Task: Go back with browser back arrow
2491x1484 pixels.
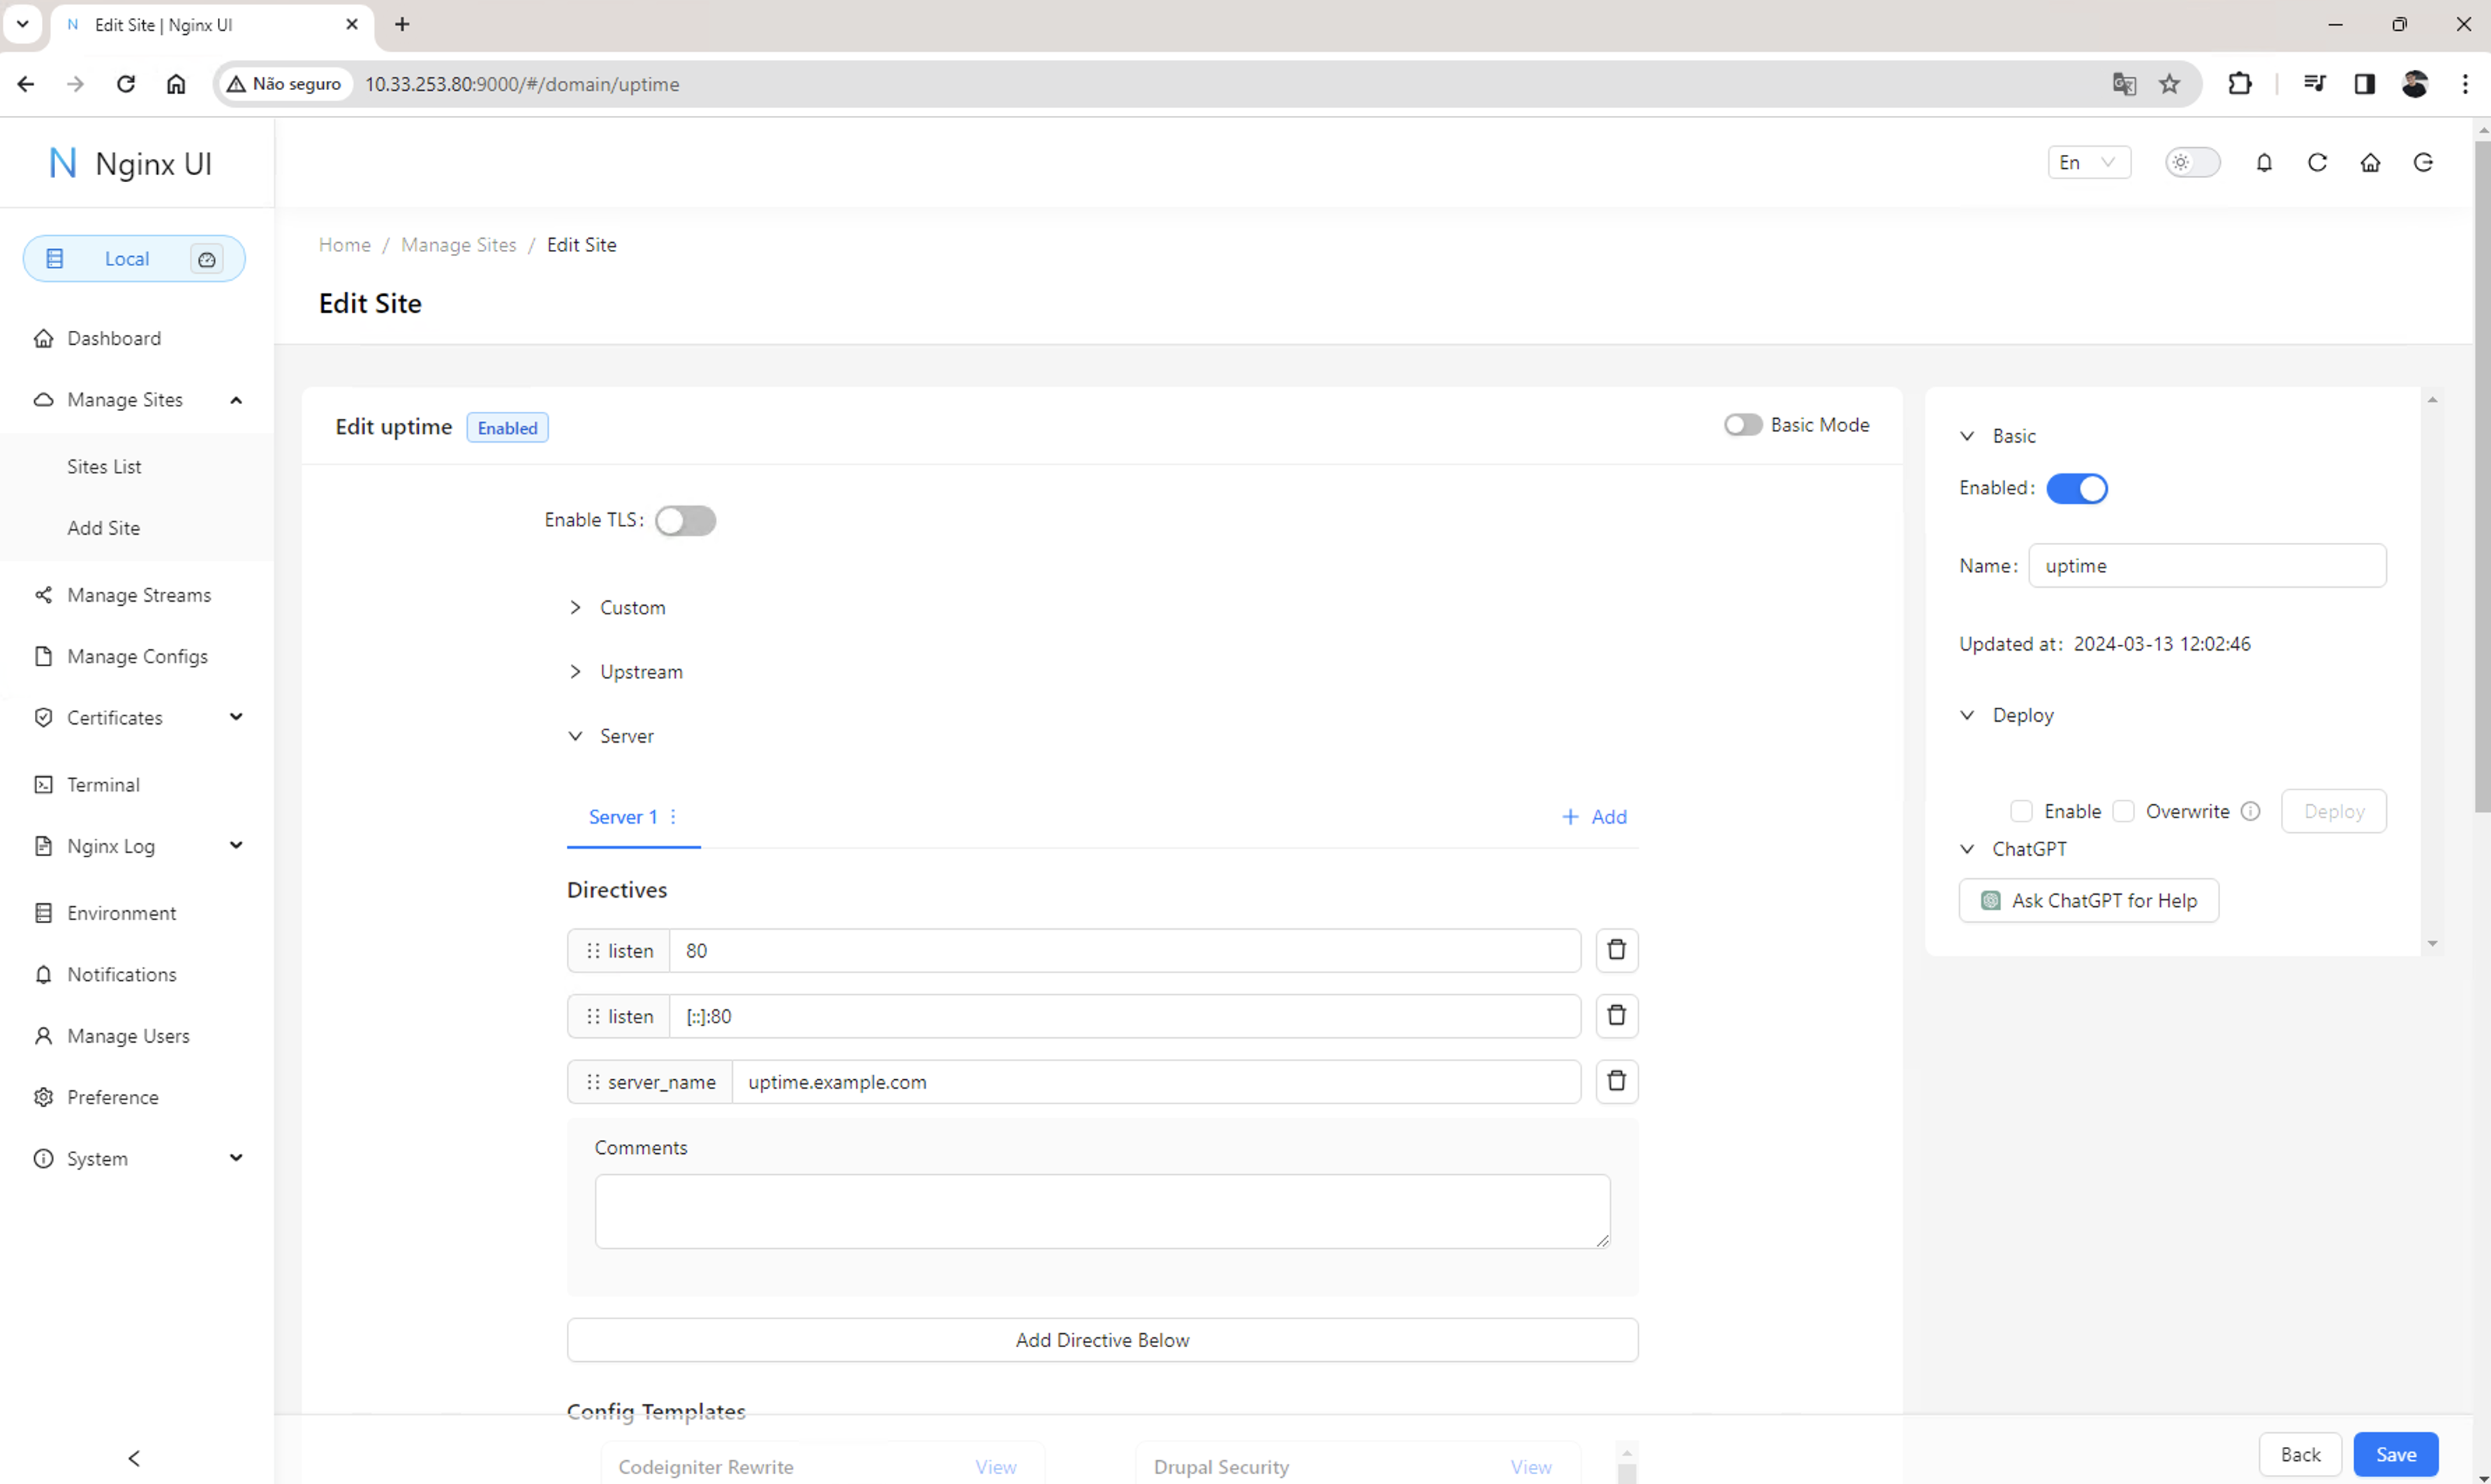Action: click(x=26, y=84)
